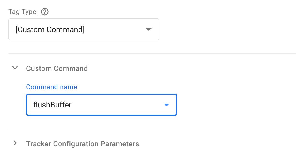
Task: Change tag type using the dropdown triangle
Action: pos(149,29)
